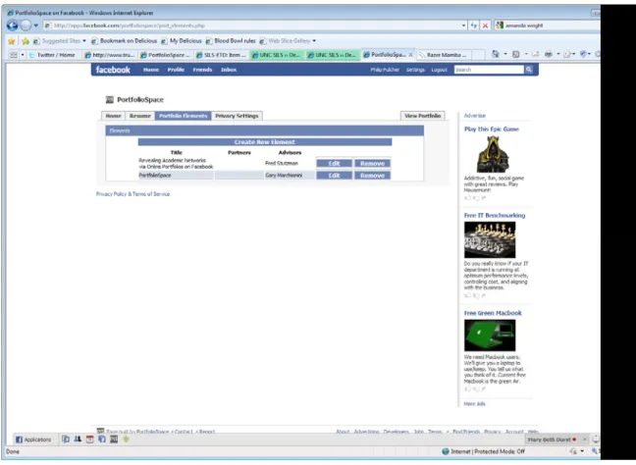636x465 pixels.
Task: Click the Advertise link
Action: [x=475, y=116]
